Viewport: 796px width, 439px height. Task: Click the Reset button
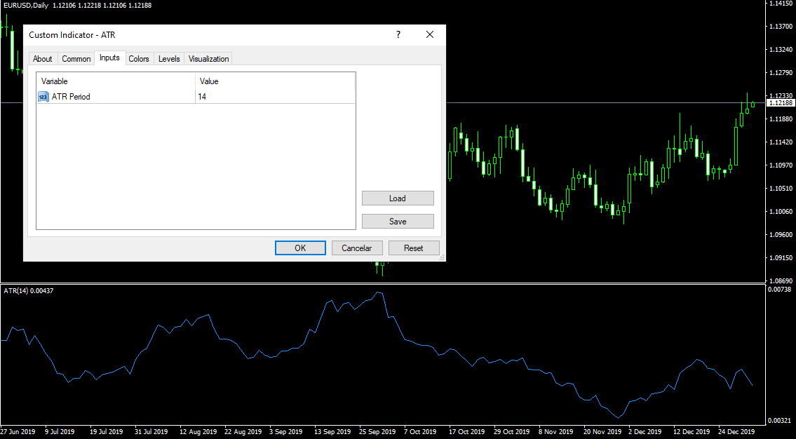[414, 248]
